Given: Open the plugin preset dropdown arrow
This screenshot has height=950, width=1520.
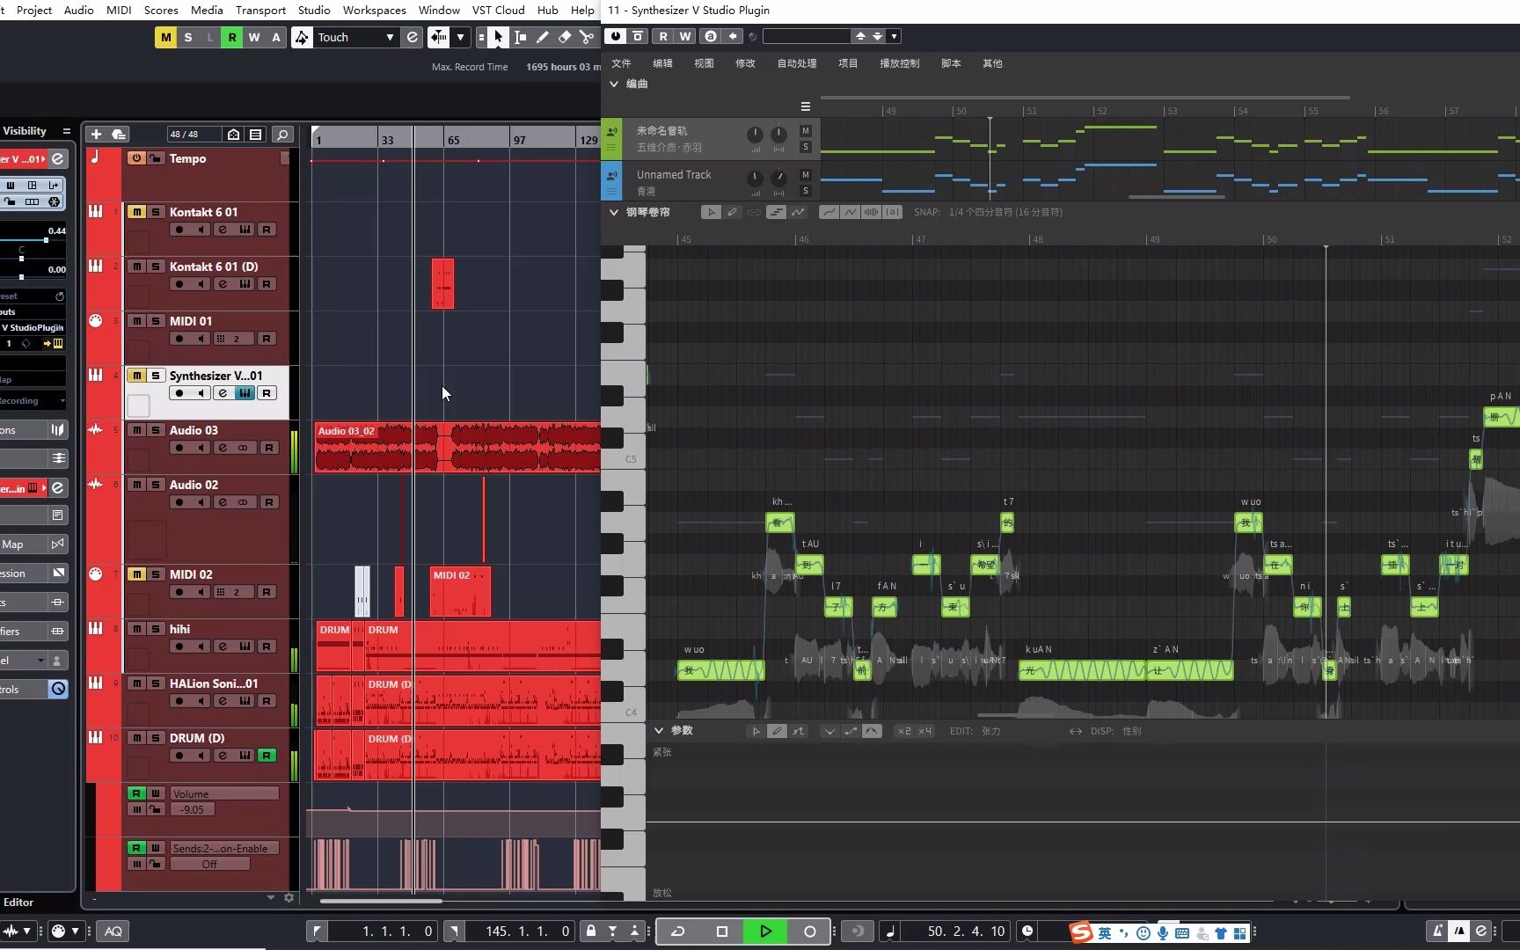Looking at the screenshot, I should click(x=894, y=36).
